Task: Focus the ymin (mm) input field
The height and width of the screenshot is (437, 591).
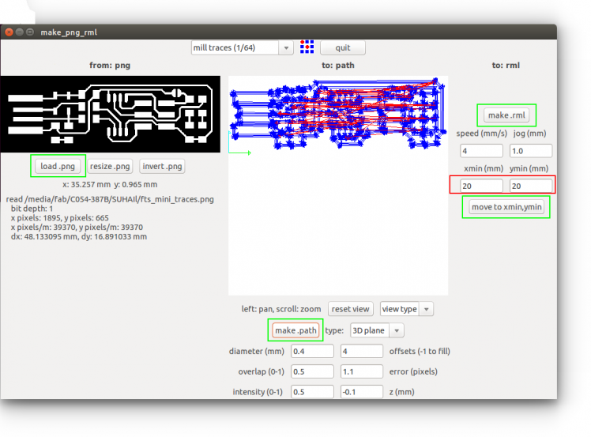Action: 529,185
